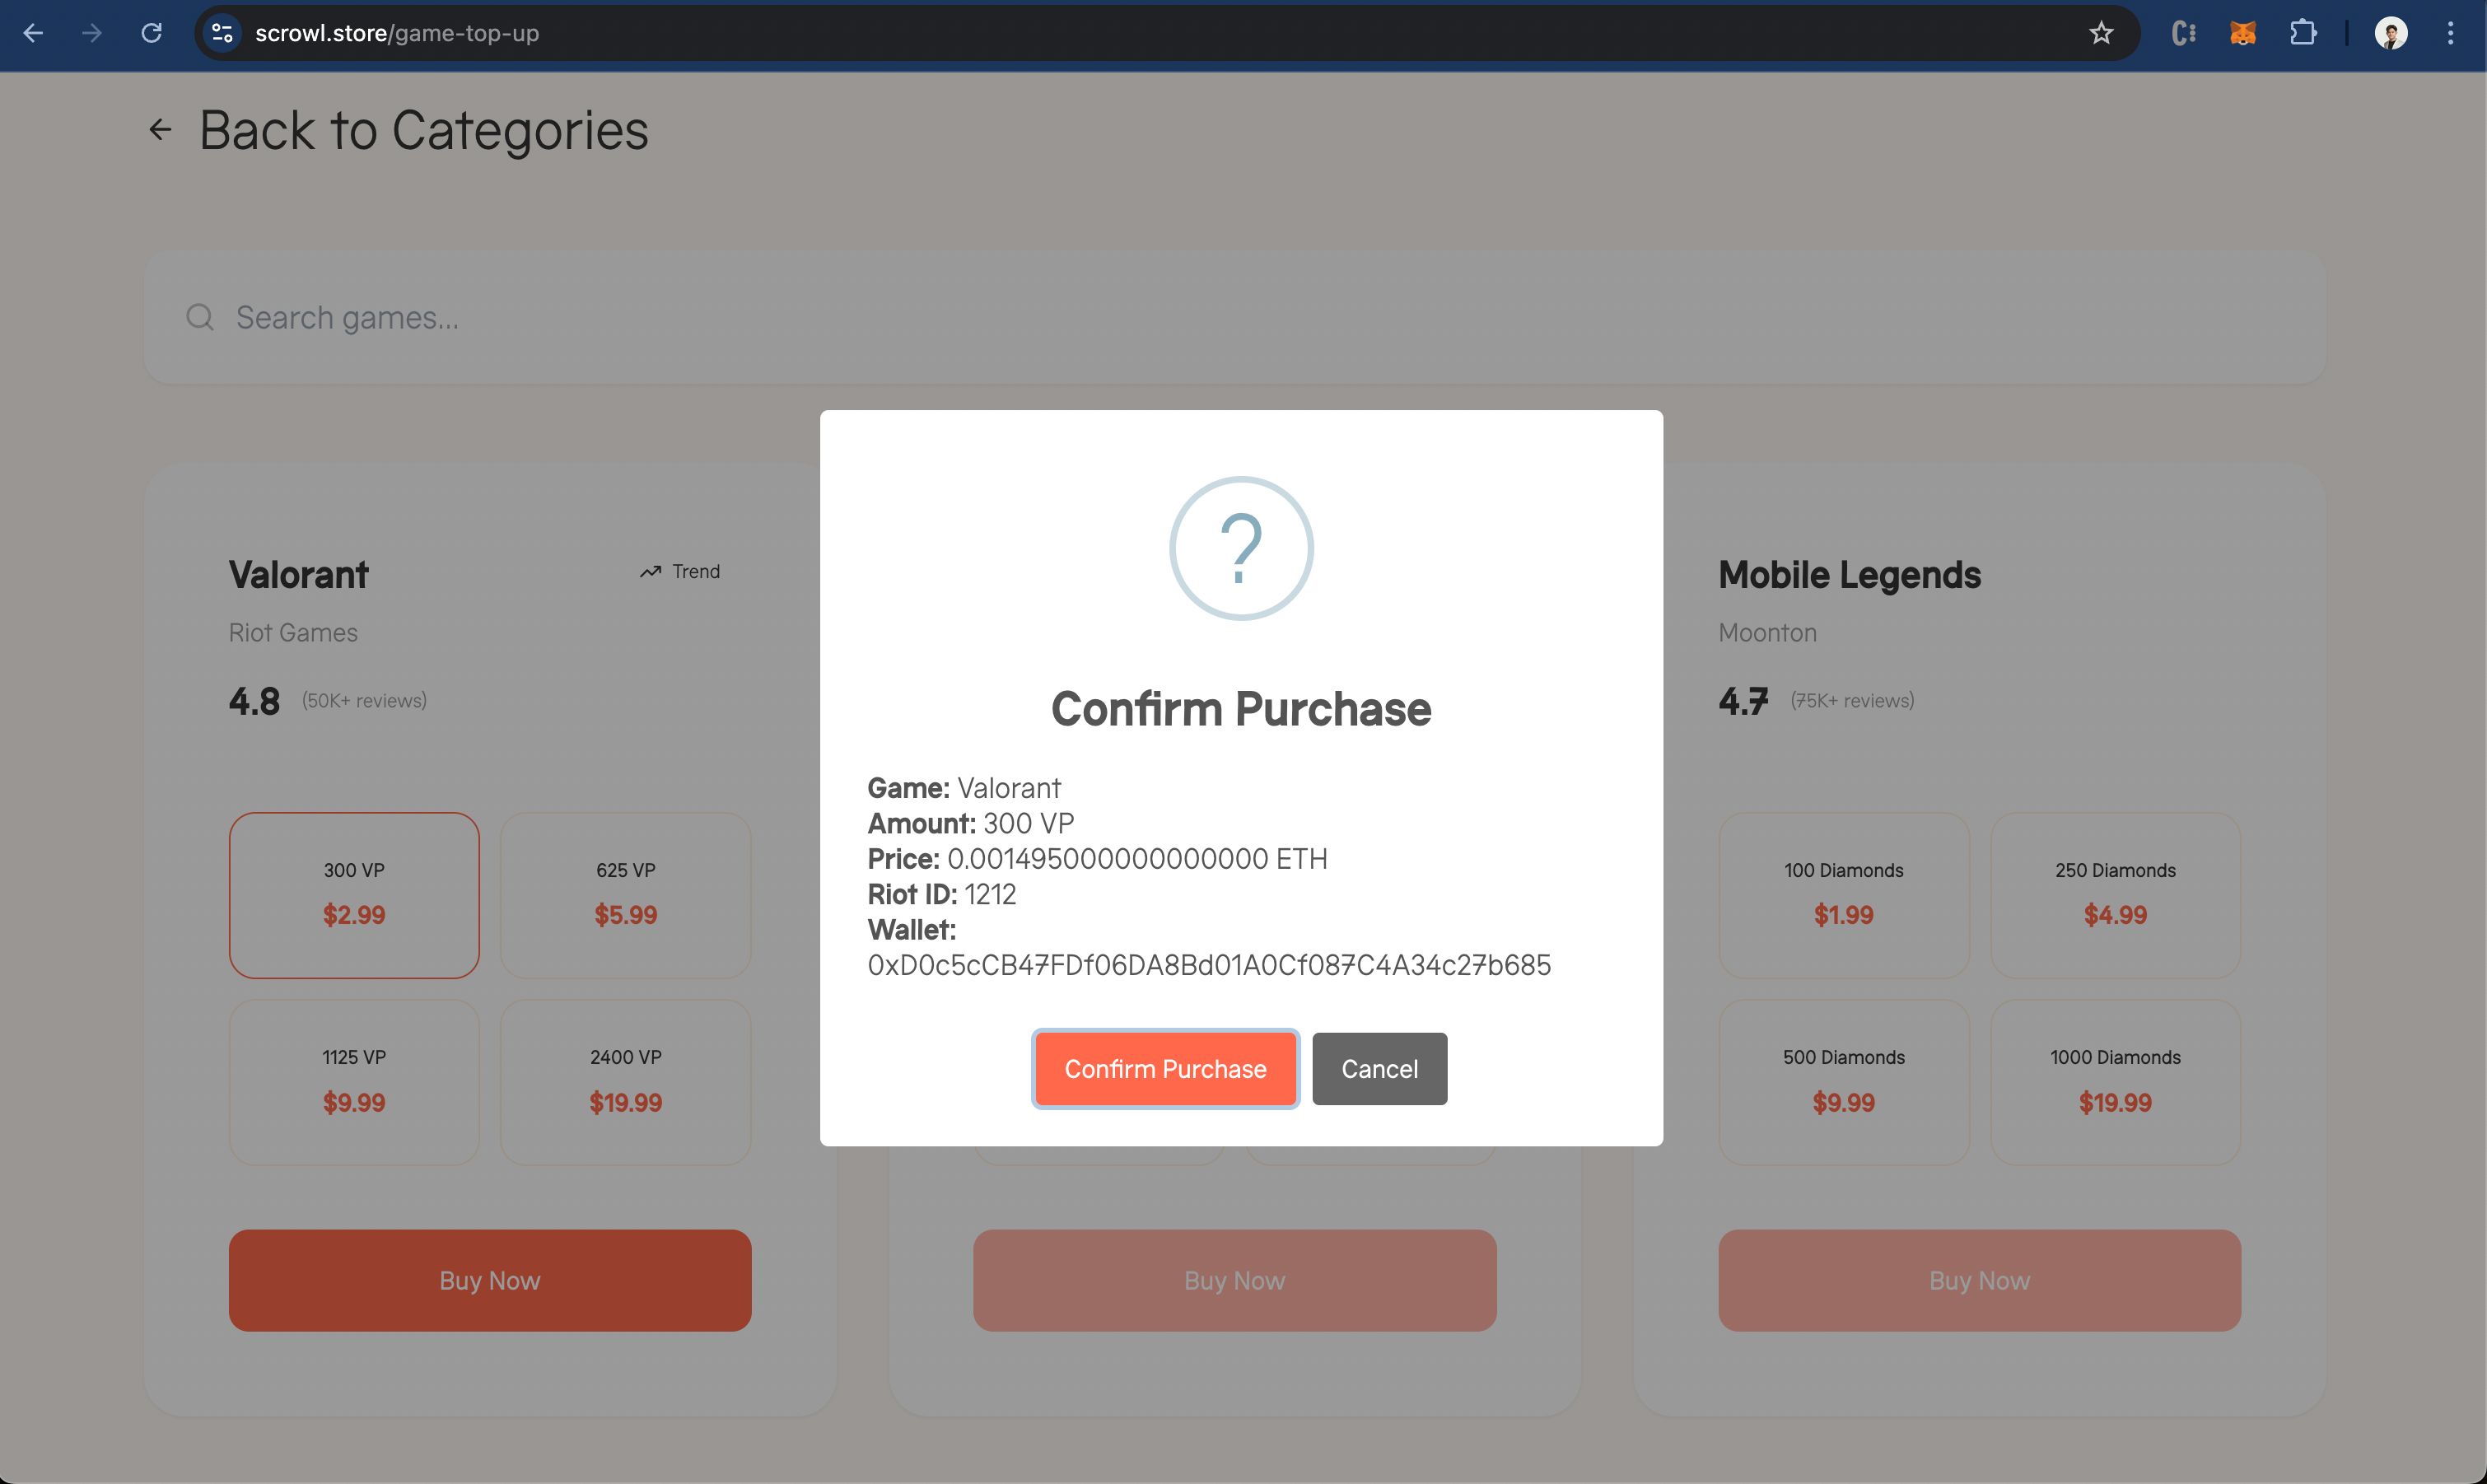Click the (50K+ reviews) text
Screen dimensions: 2487x1484
click(x=364, y=701)
